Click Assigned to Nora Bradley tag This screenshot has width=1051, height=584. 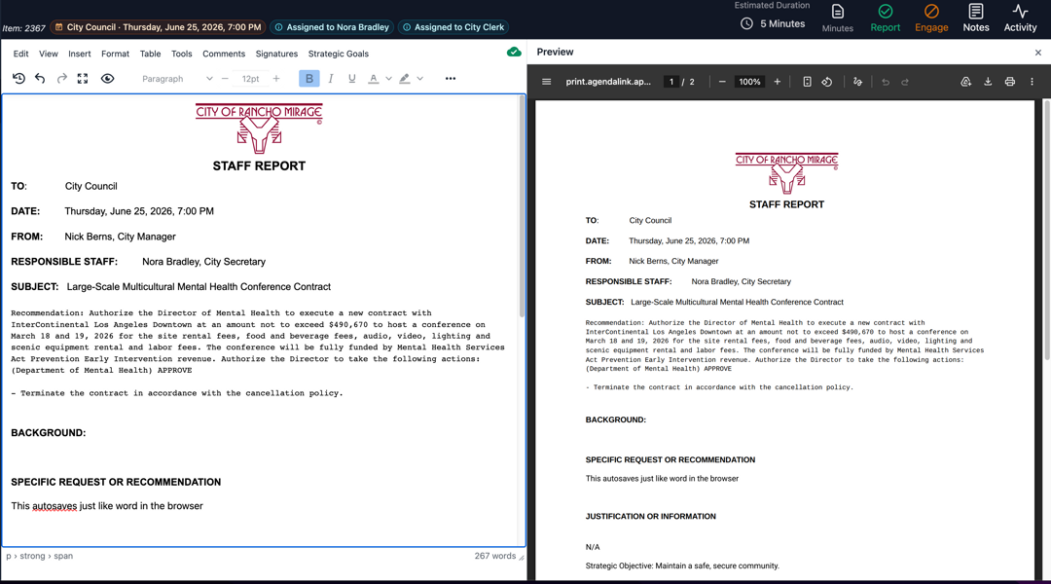[x=332, y=27]
